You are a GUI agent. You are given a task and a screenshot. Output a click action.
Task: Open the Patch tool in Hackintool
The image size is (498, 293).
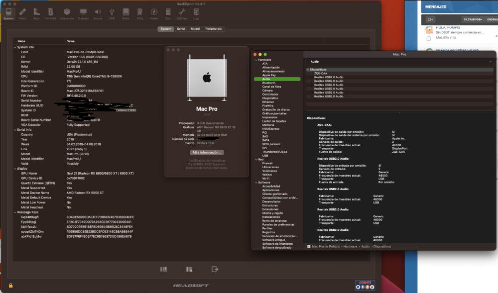(x=22, y=14)
